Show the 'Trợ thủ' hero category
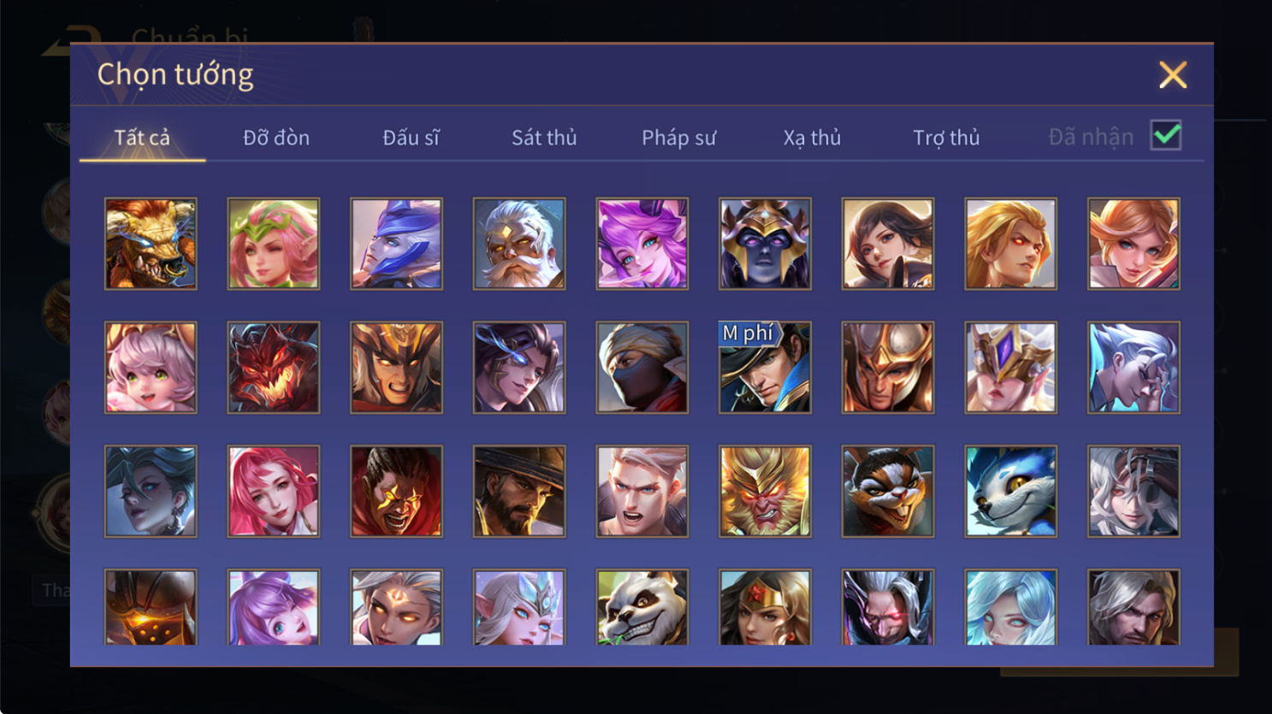The width and height of the screenshot is (1272, 714). (946, 138)
